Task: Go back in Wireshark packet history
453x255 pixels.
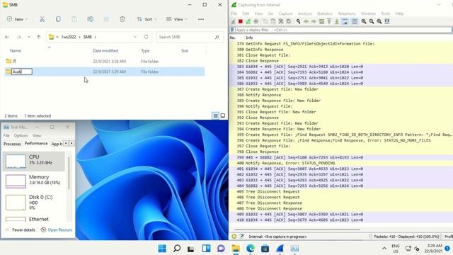Action: pyautogui.click(x=306, y=21)
